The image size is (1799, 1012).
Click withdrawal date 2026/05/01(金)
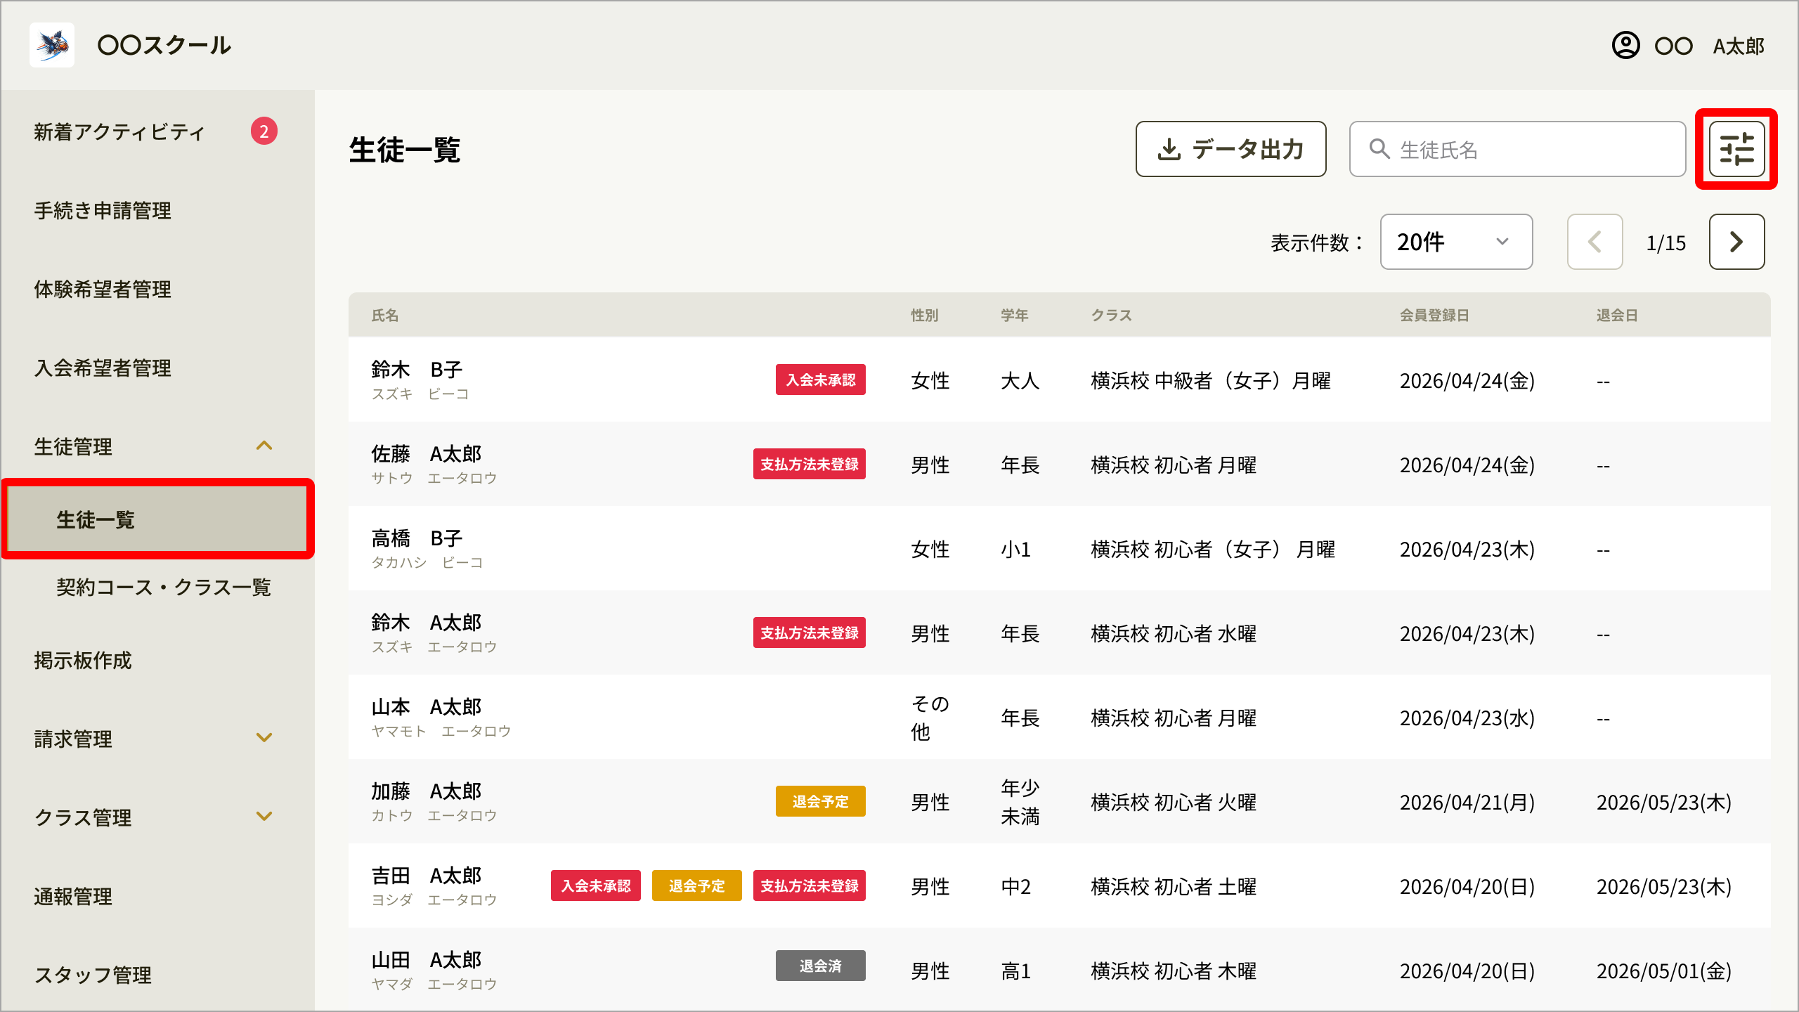(x=1664, y=971)
